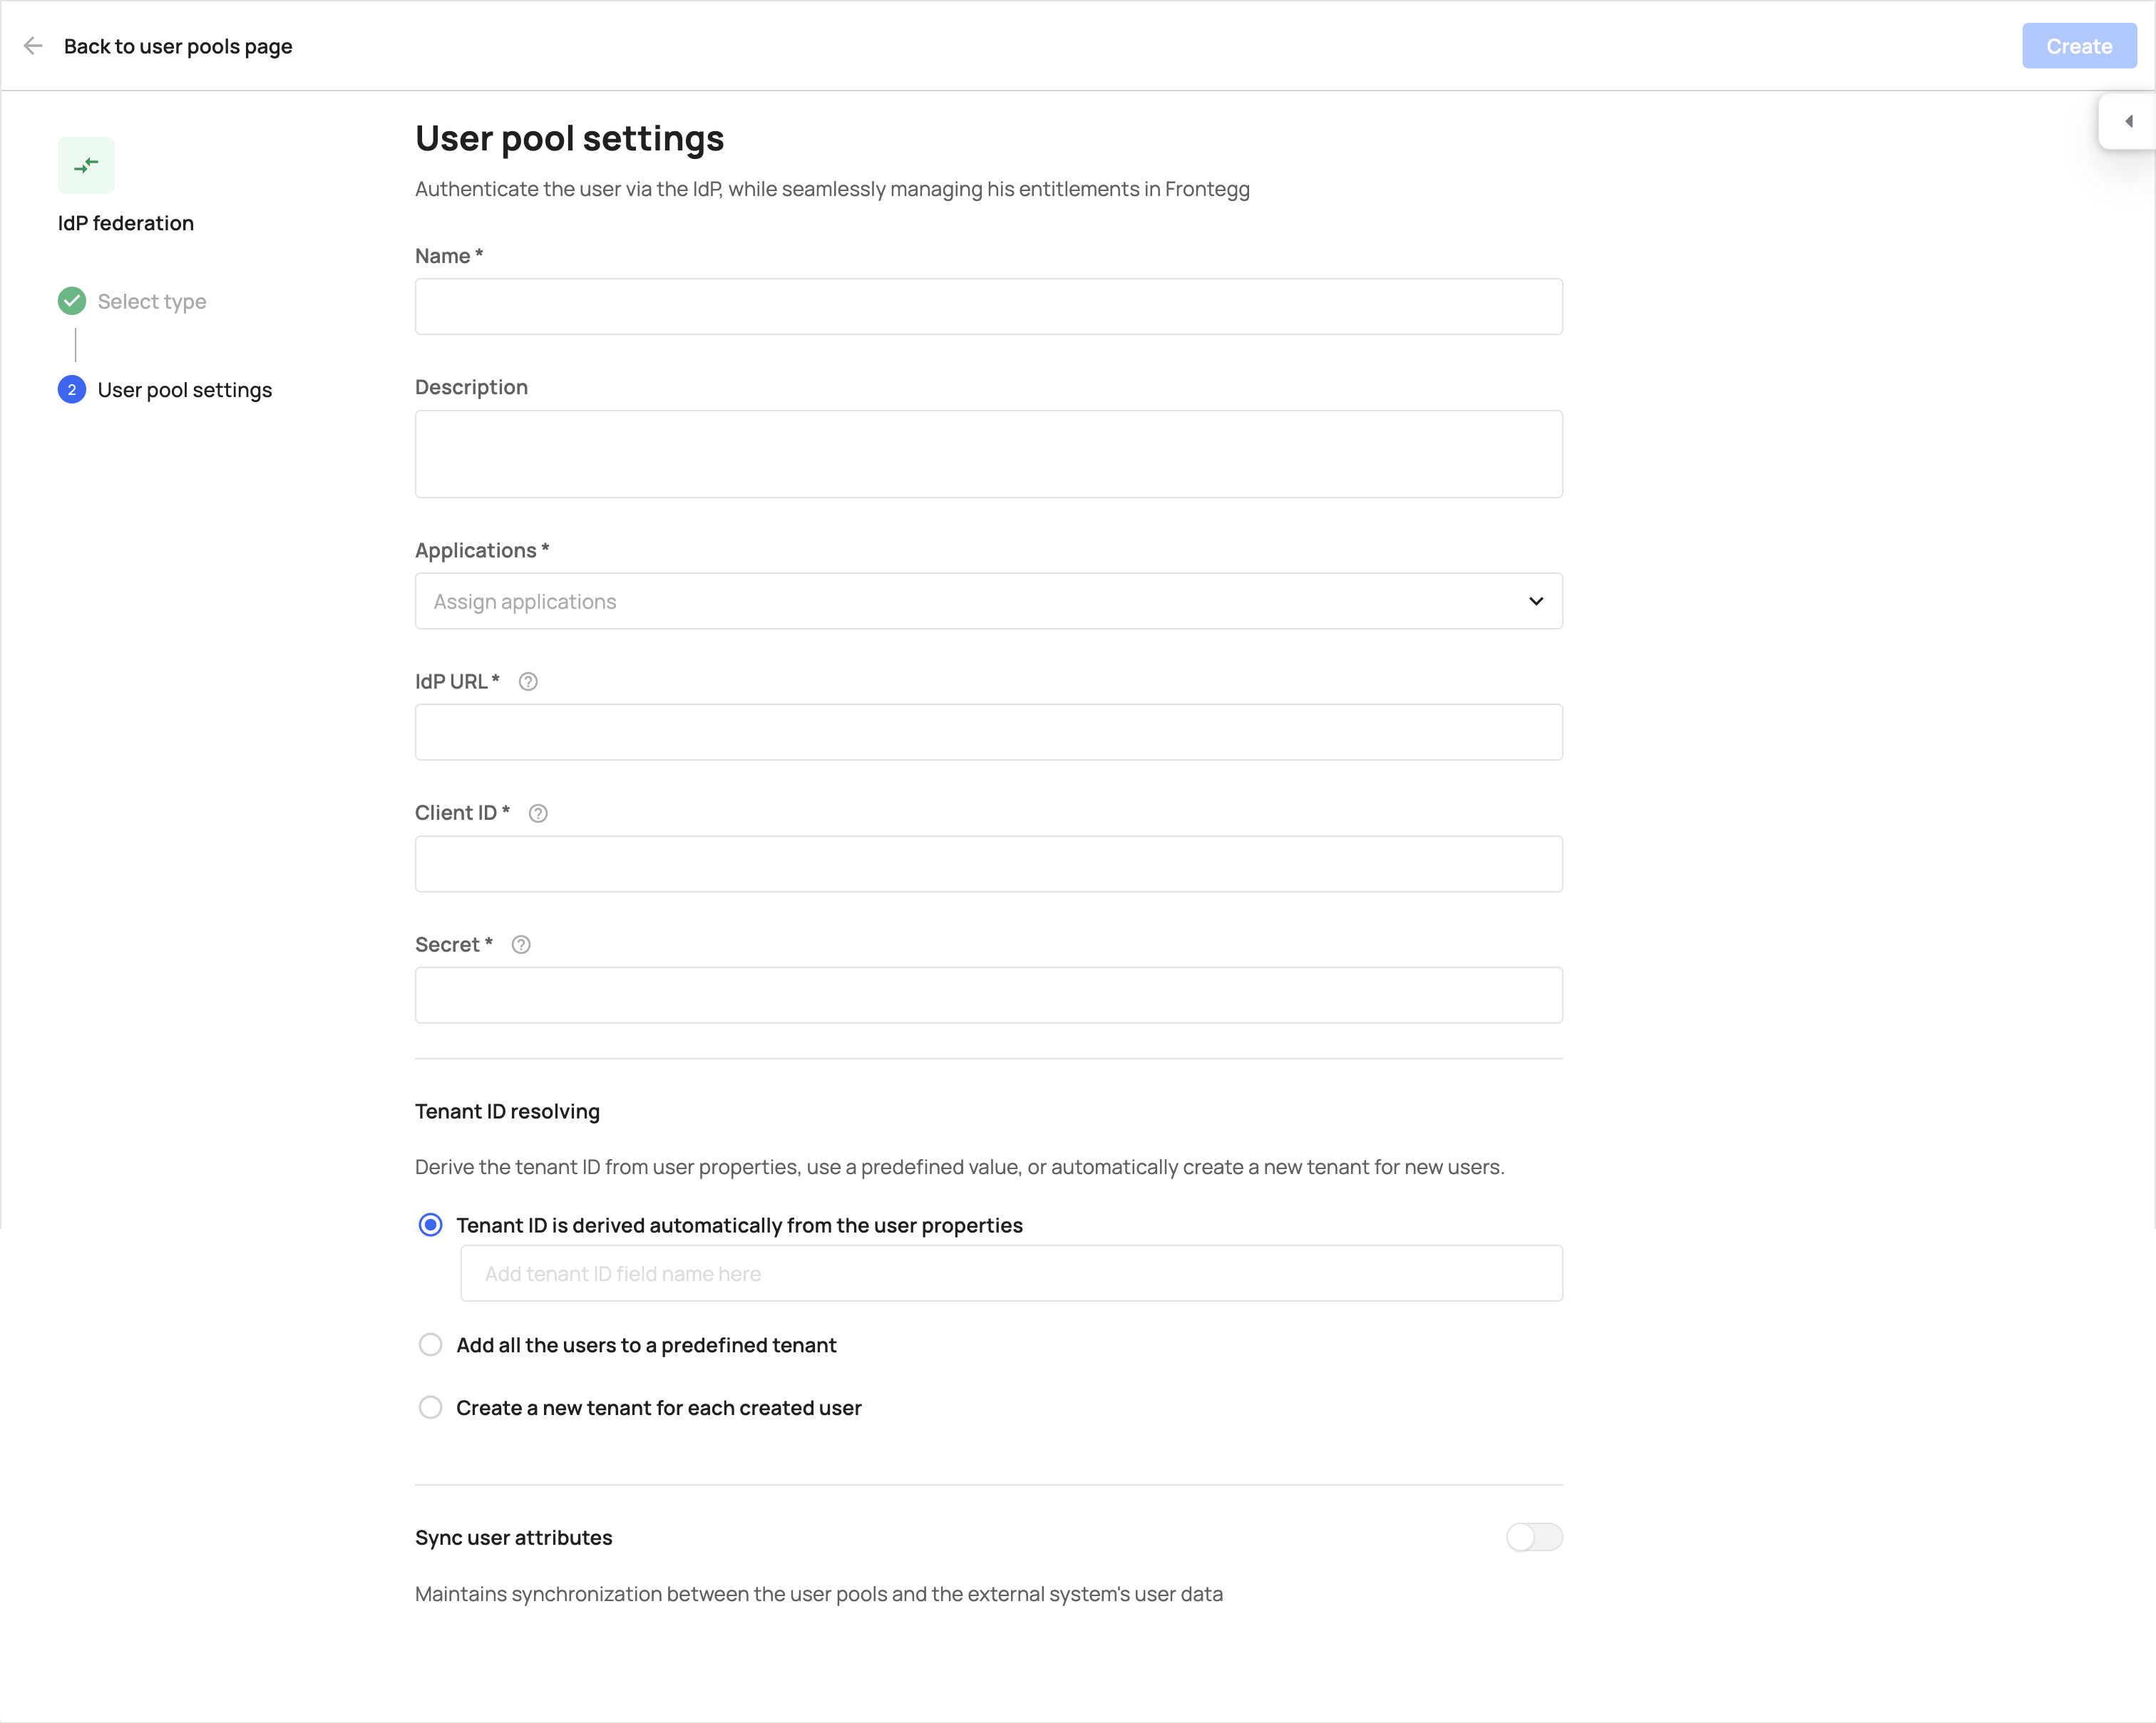Screen dimensions: 2156x1723
Task: Click the IdP federation swap icon
Action: (x=86, y=165)
